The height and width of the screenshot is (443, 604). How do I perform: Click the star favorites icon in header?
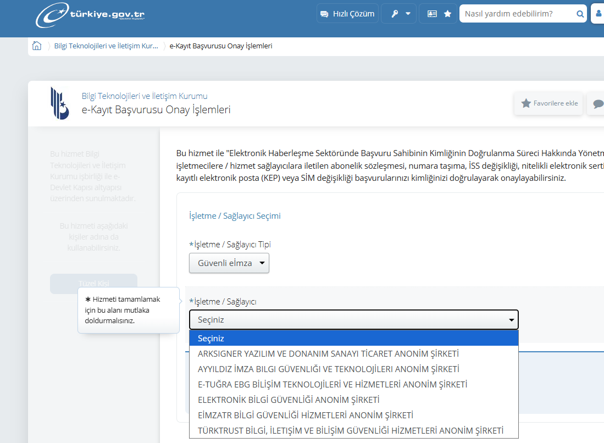(448, 14)
